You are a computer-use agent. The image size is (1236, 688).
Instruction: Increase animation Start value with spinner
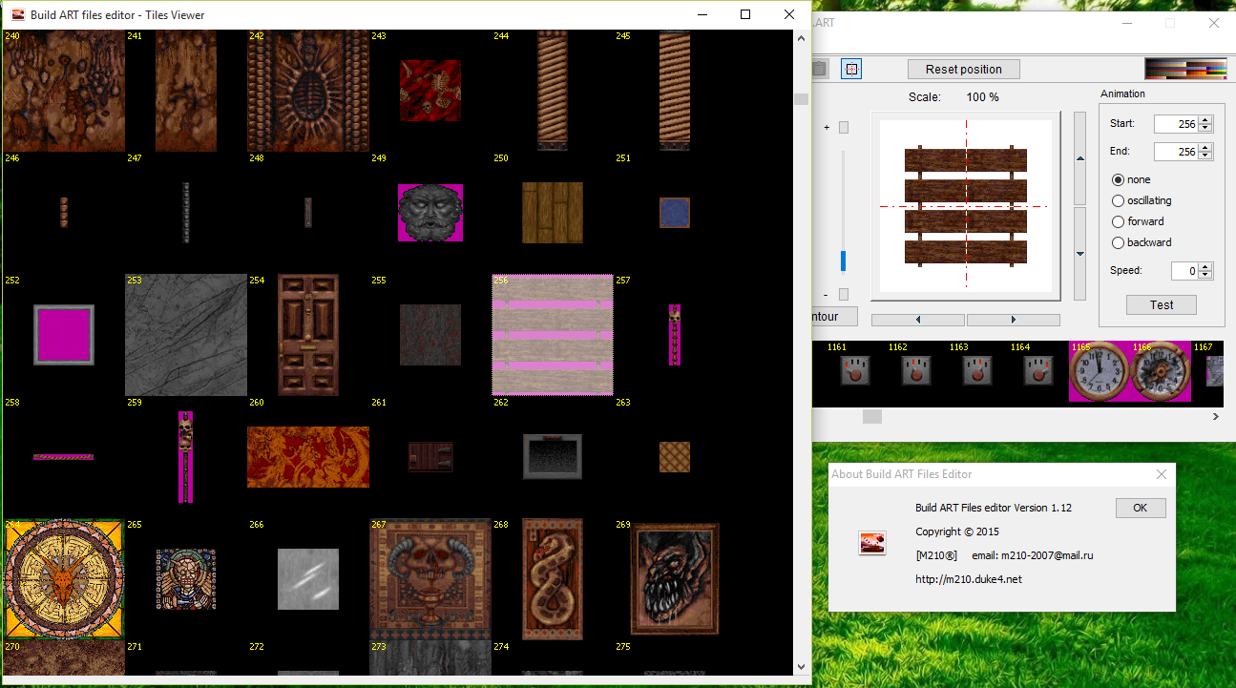click(1205, 120)
